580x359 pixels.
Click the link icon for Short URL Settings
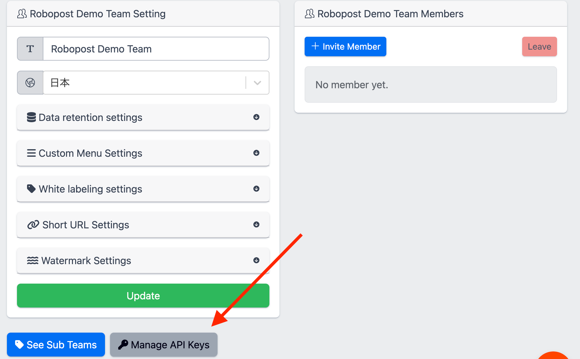[33, 225]
